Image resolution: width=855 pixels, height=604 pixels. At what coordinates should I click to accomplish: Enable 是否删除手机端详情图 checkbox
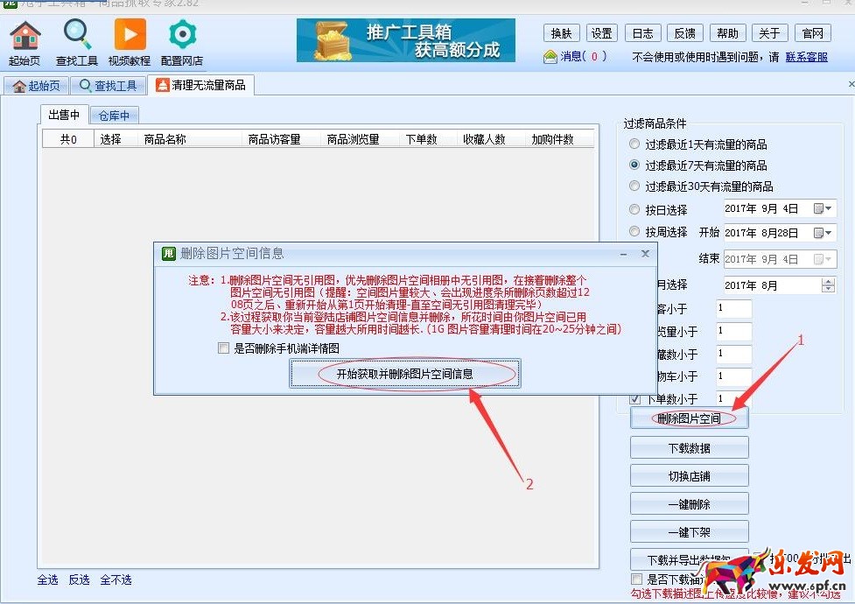[x=224, y=348]
